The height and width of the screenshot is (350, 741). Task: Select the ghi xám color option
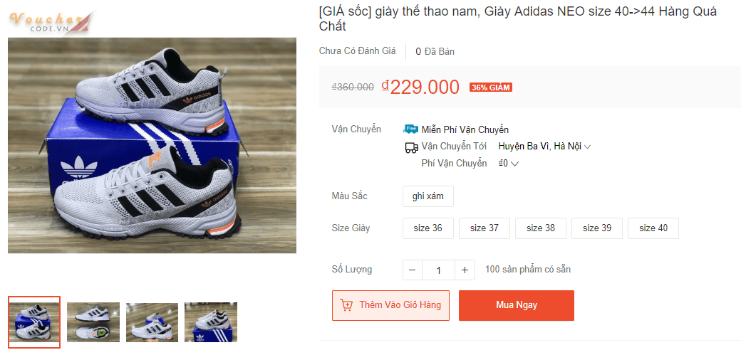pos(427,196)
